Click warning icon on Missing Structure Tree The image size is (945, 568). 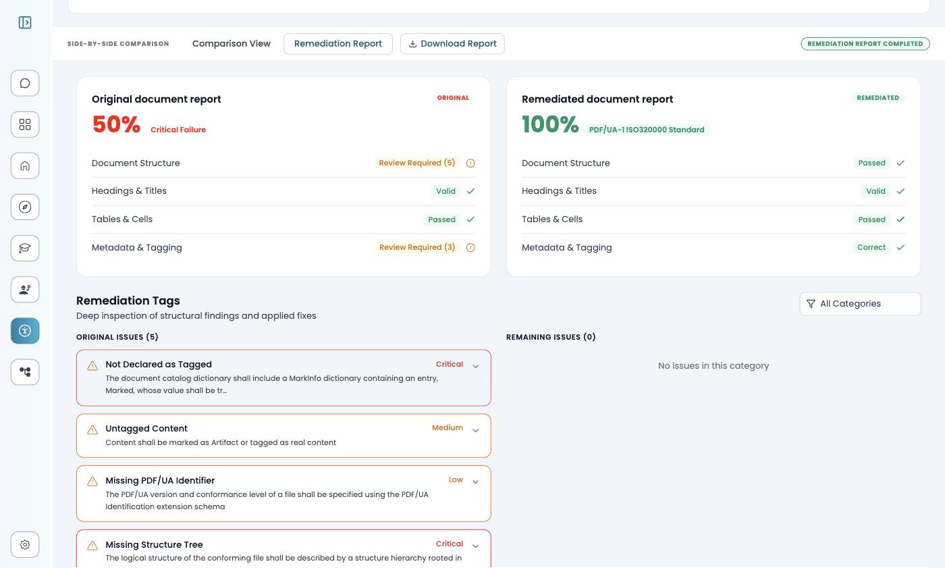(92, 546)
